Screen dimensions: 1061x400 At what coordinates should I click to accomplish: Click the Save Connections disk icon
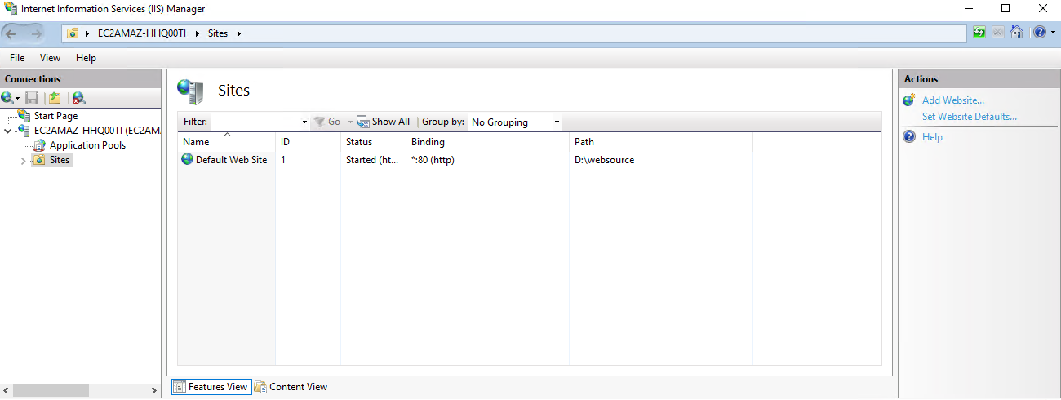tap(32, 98)
